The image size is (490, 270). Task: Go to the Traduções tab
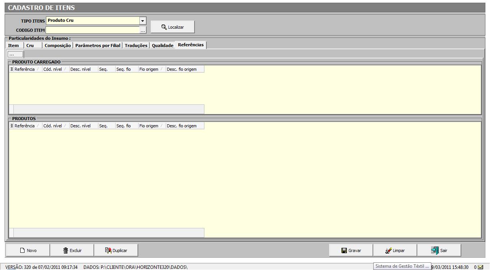tap(136, 46)
